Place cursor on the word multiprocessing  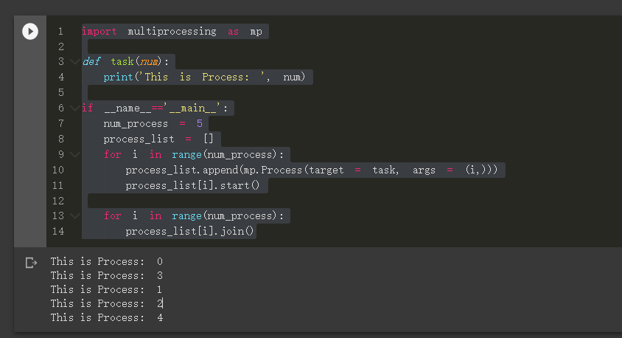(172, 32)
